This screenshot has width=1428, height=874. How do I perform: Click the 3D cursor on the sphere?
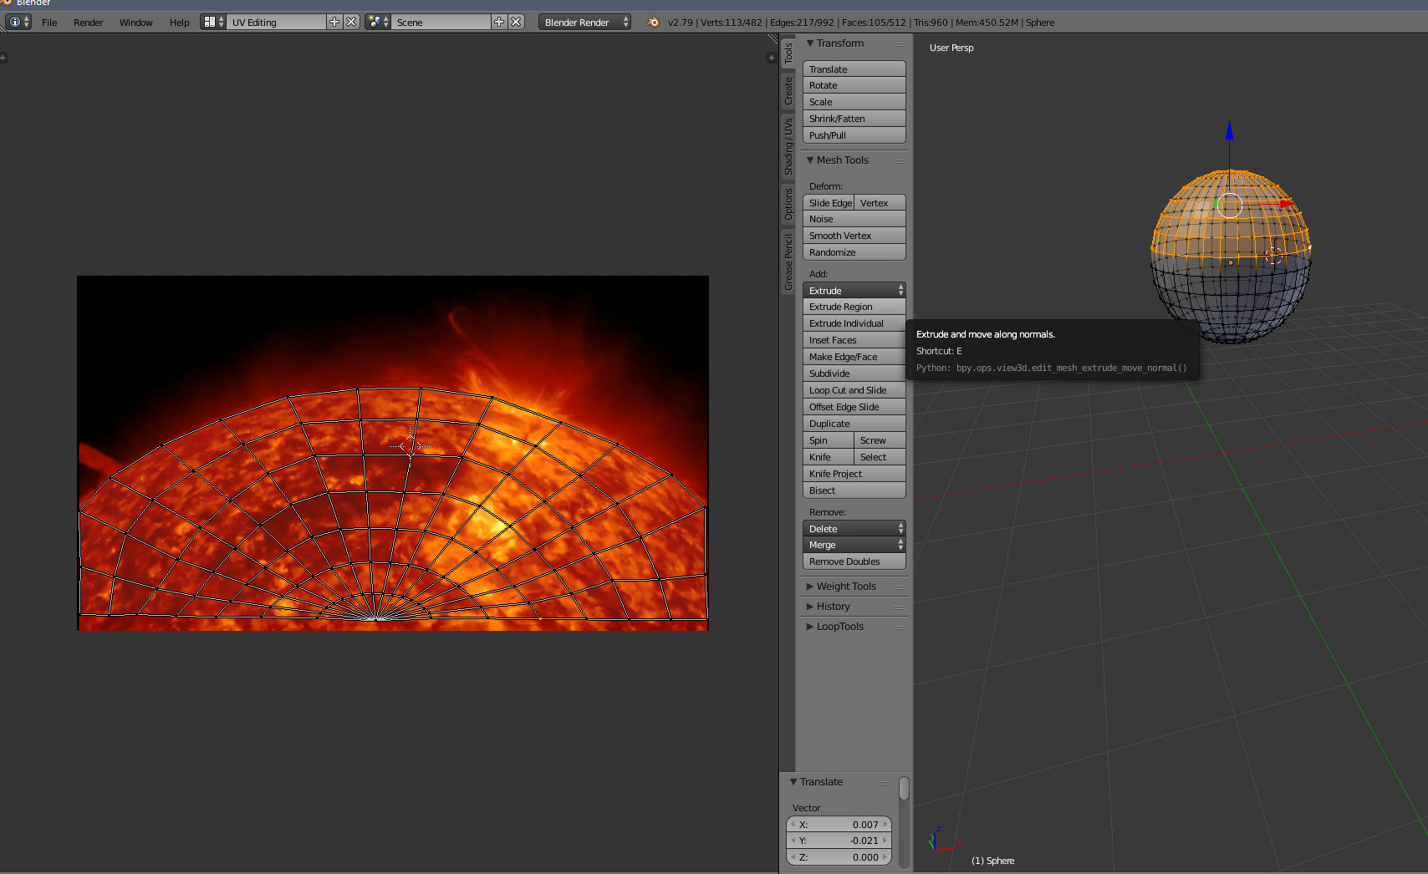(1273, 256)
